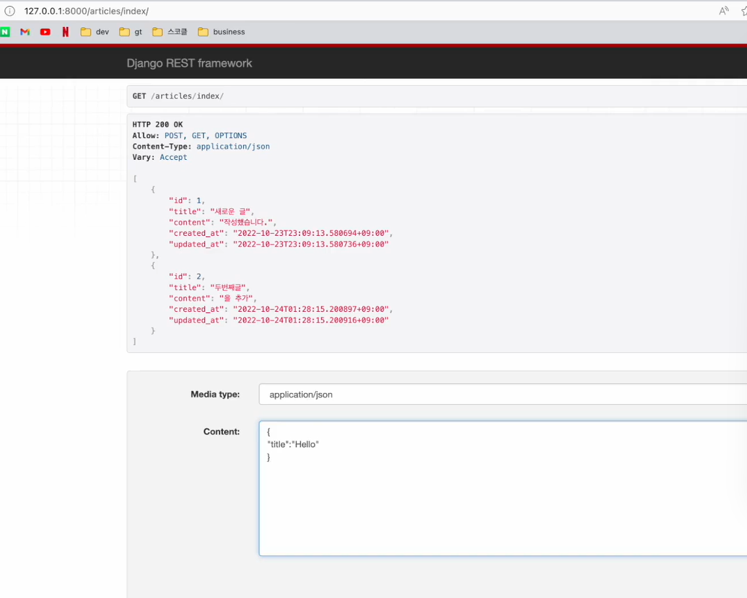Click inside the Content text area
This screenshot has height=598, width=747.
(x=503, y=488)
